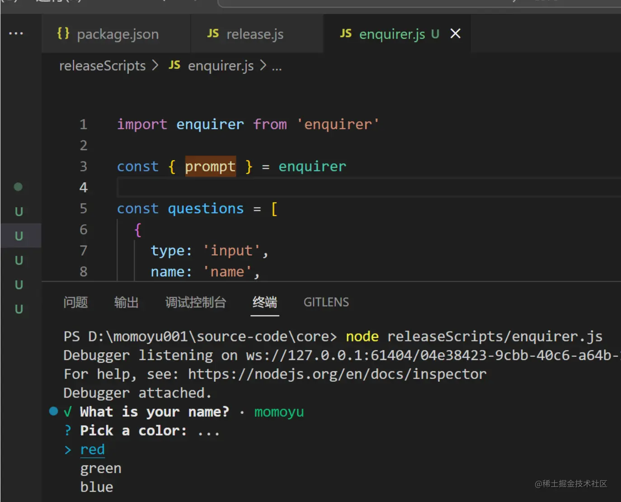Open the 问题 (Problems) panel tab
The width and height of the screenshot is (621, 502).
click(75, 302)
